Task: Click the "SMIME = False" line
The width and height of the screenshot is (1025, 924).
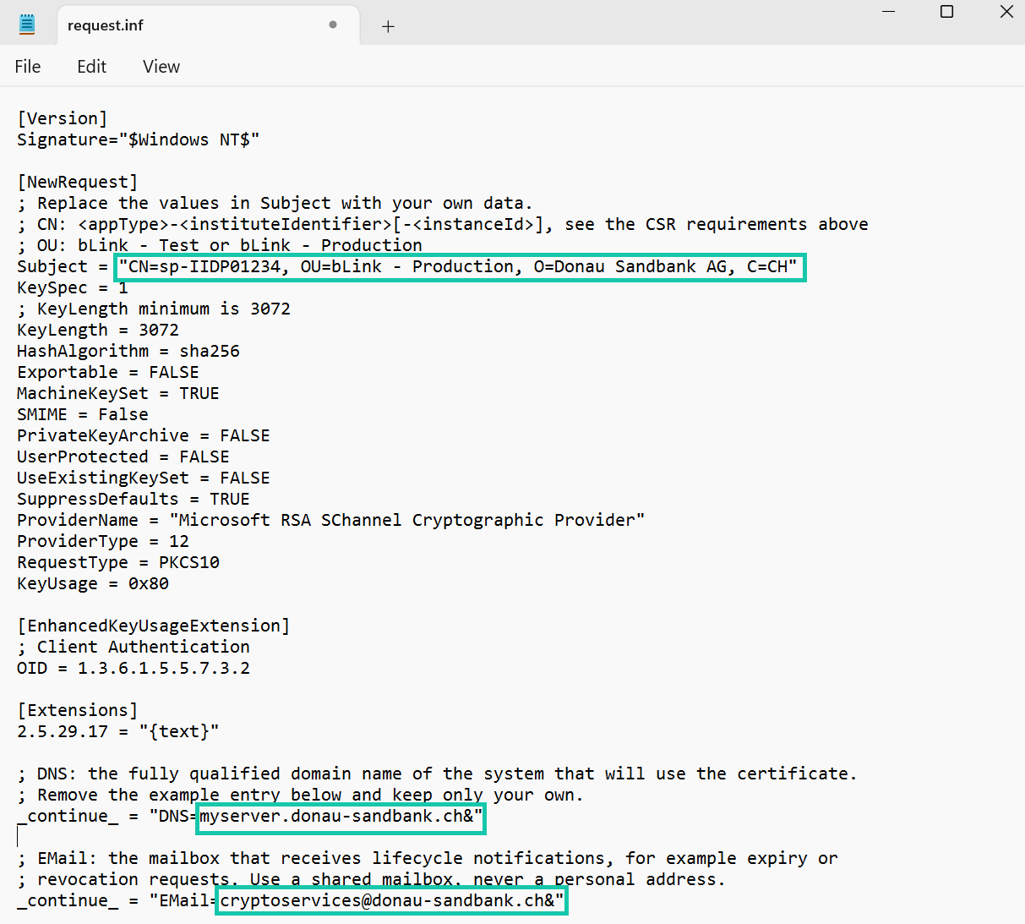Action: [x=83, y=414]
